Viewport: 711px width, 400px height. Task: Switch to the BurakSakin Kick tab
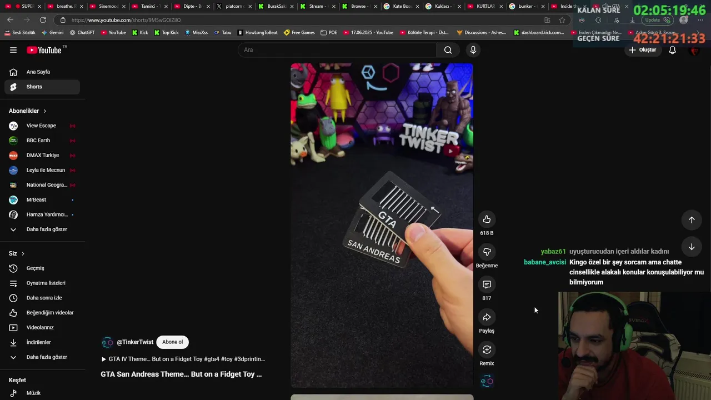click(x=276, y=6)
